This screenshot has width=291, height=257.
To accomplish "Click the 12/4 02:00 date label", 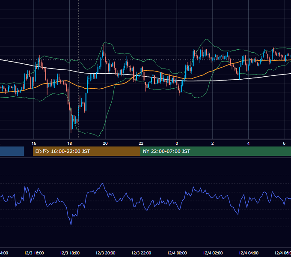I will (x=213, y=253).
